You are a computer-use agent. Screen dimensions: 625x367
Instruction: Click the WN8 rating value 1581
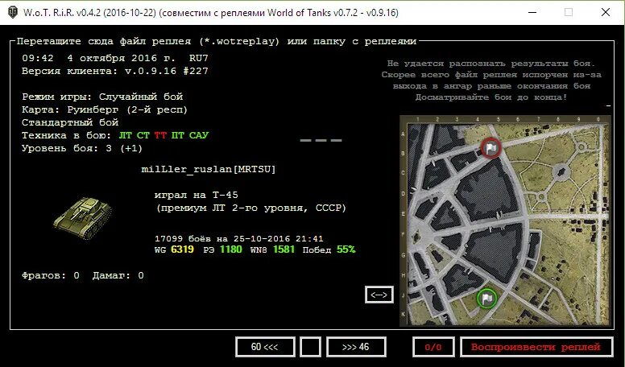[284, 249]
